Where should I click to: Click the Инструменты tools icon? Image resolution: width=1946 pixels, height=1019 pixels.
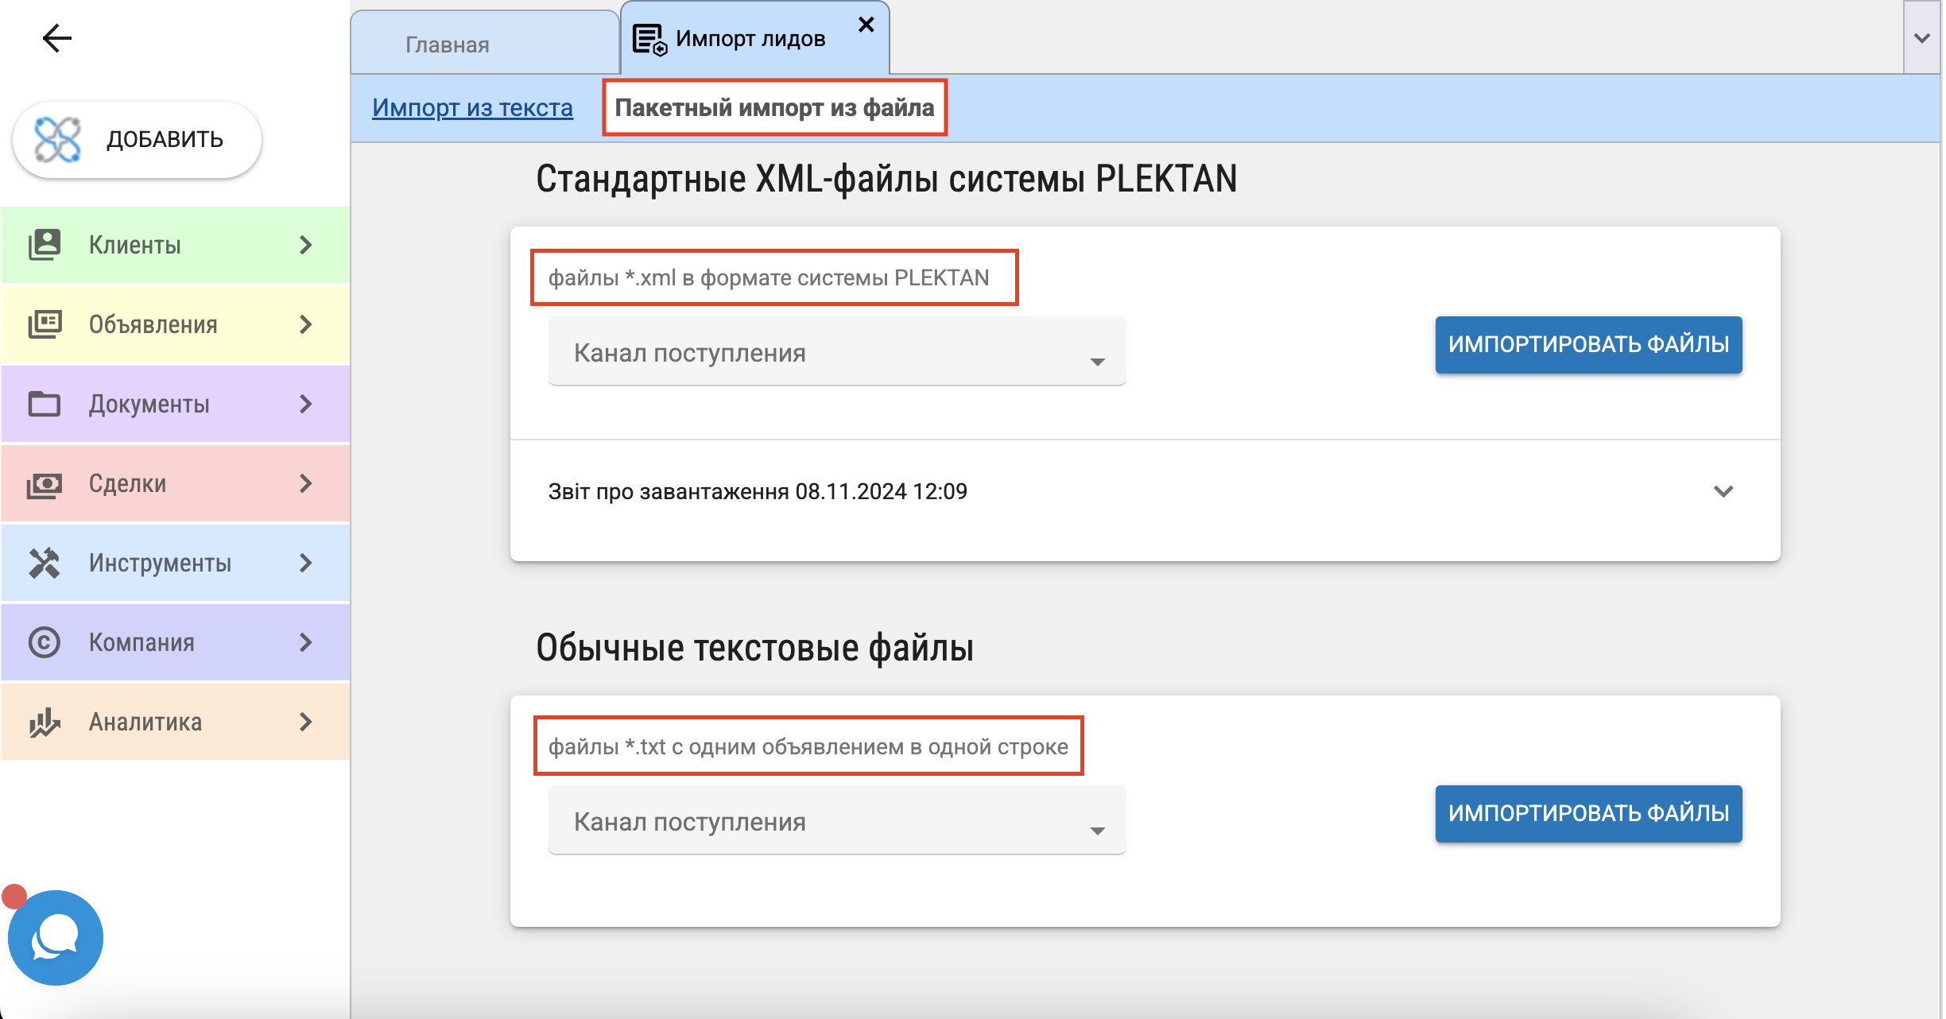(x=45, y=563)
